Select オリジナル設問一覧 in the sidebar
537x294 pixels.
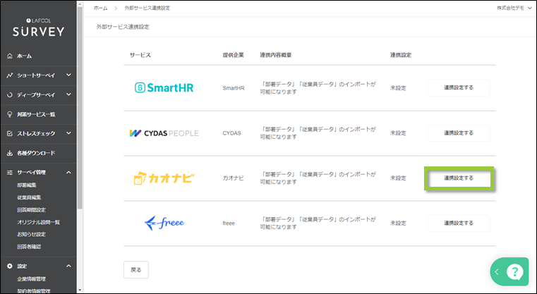39,222
